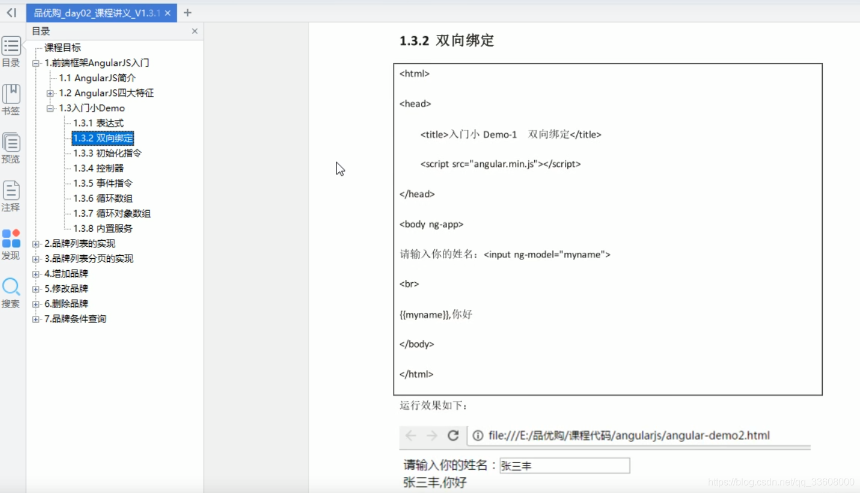Expand the 5.修改品牌 node
860x493 pixels.
(36, 289)
